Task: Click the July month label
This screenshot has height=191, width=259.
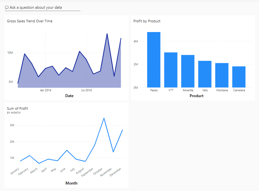Action: [72, 170]
